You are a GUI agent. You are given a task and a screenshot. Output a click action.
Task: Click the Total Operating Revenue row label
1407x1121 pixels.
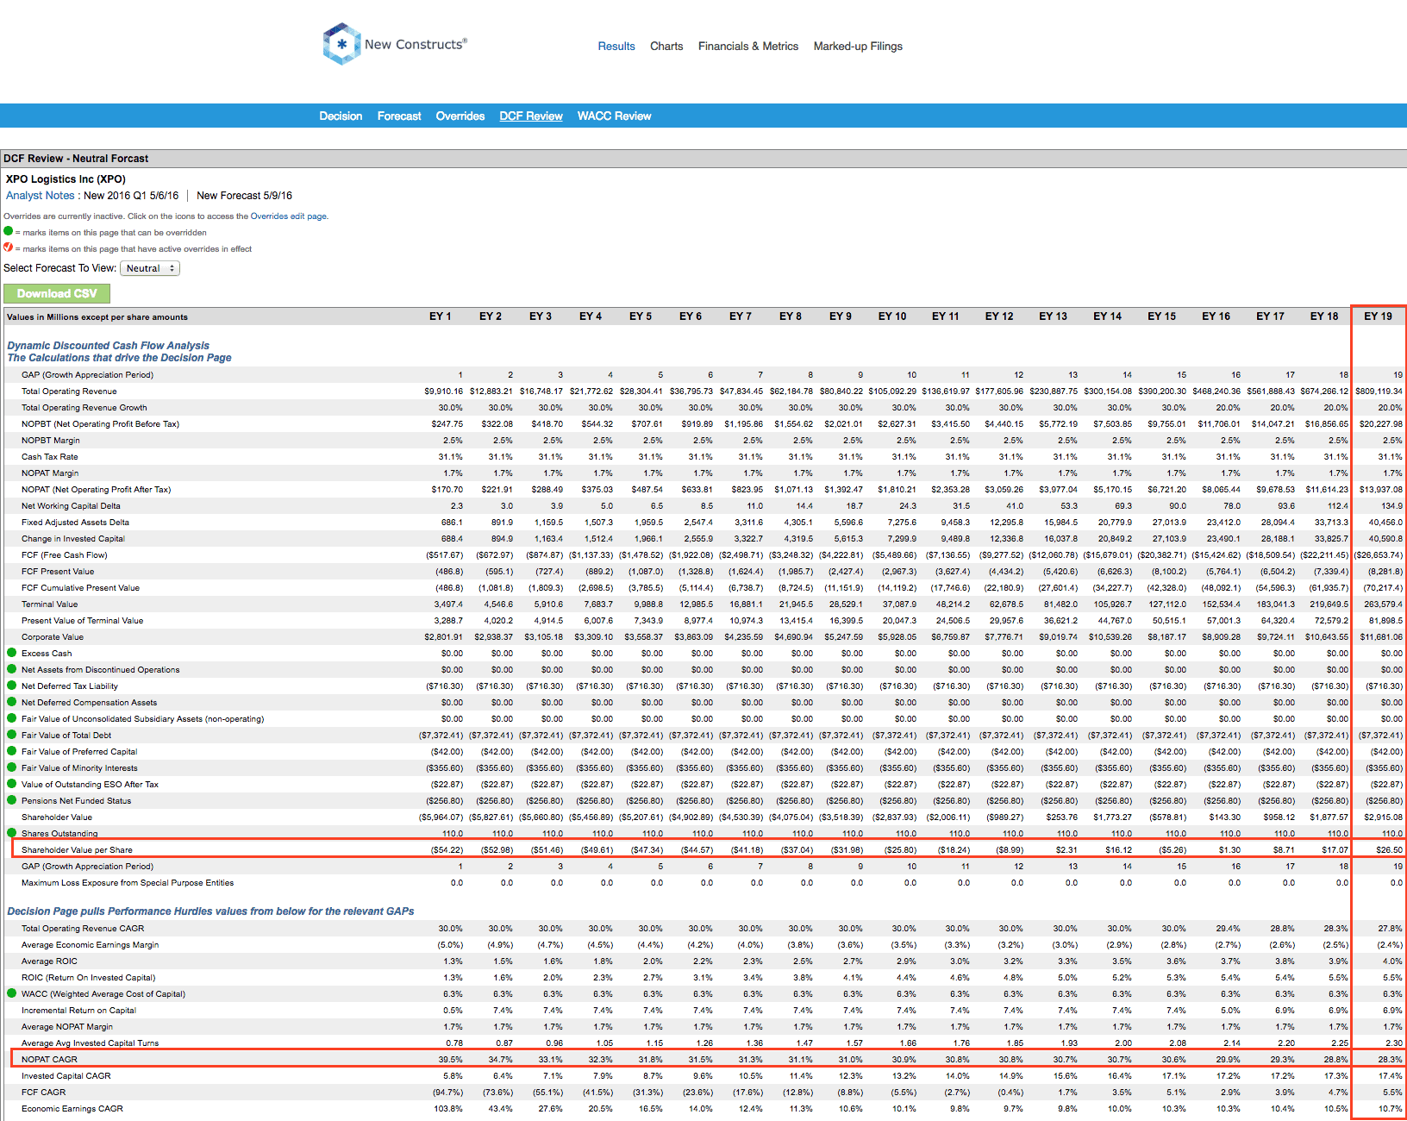[x=69, y=391]
